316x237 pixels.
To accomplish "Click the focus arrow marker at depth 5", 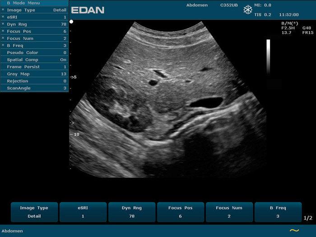I will click(73, 77).
